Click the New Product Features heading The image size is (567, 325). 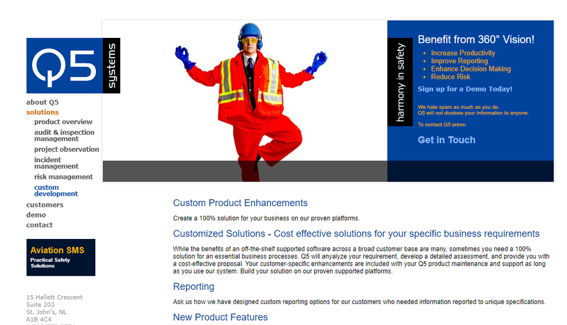(220, 317)
